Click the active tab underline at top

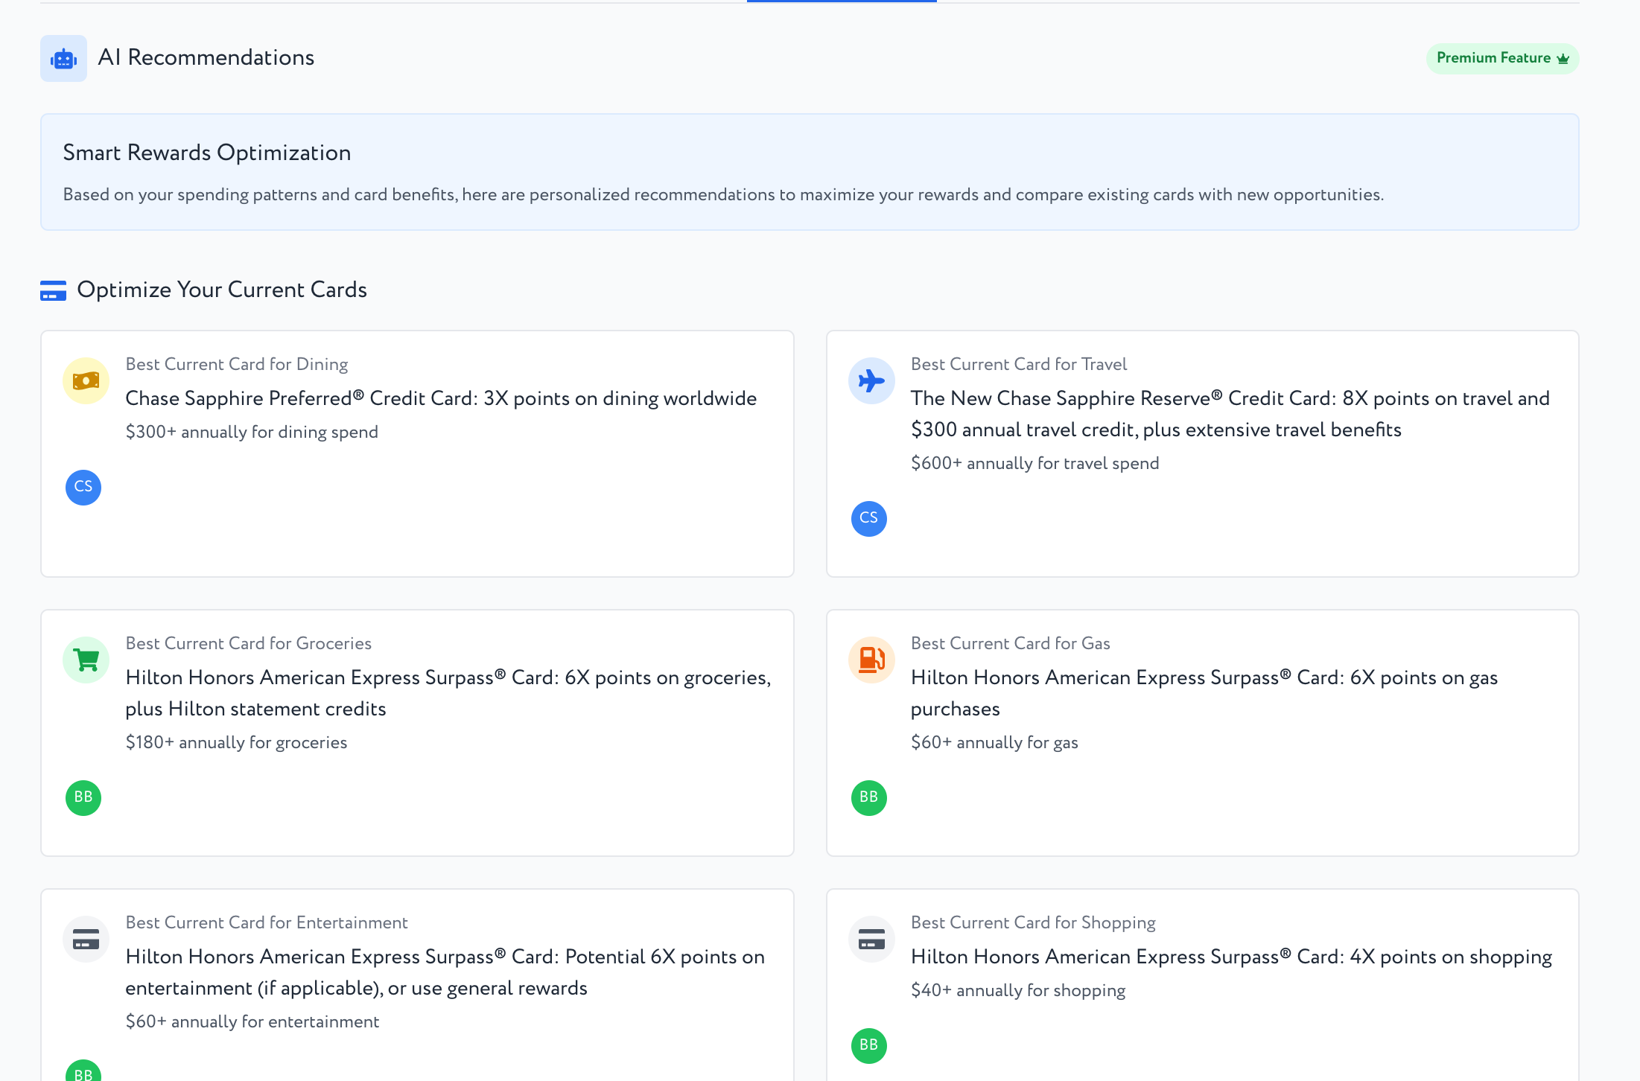click(842, 1)
